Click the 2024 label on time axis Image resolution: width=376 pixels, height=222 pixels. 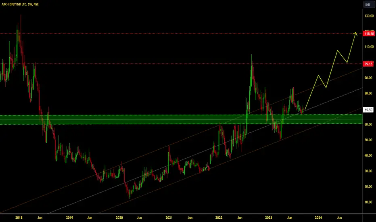point(318,218)
